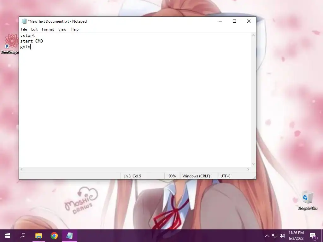323x242 pixels.
Task: Open the Help menu
Action: (74, 29)
